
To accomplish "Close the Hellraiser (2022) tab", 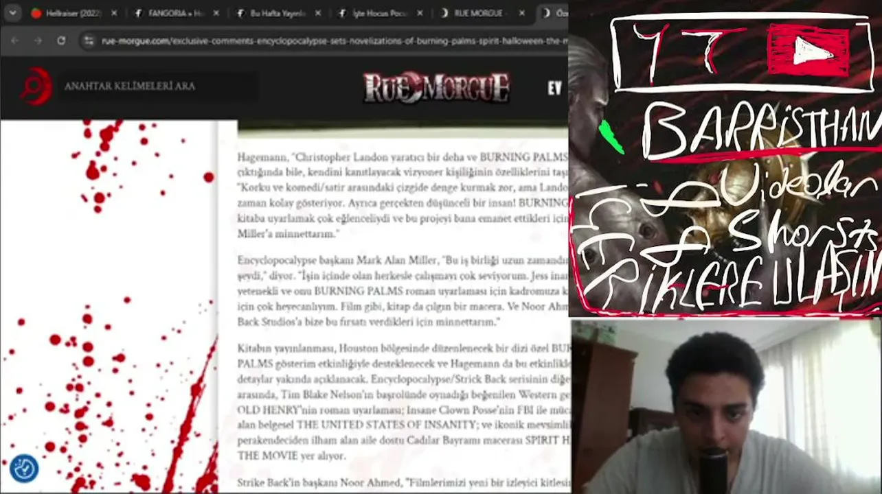I will (114, 13).
